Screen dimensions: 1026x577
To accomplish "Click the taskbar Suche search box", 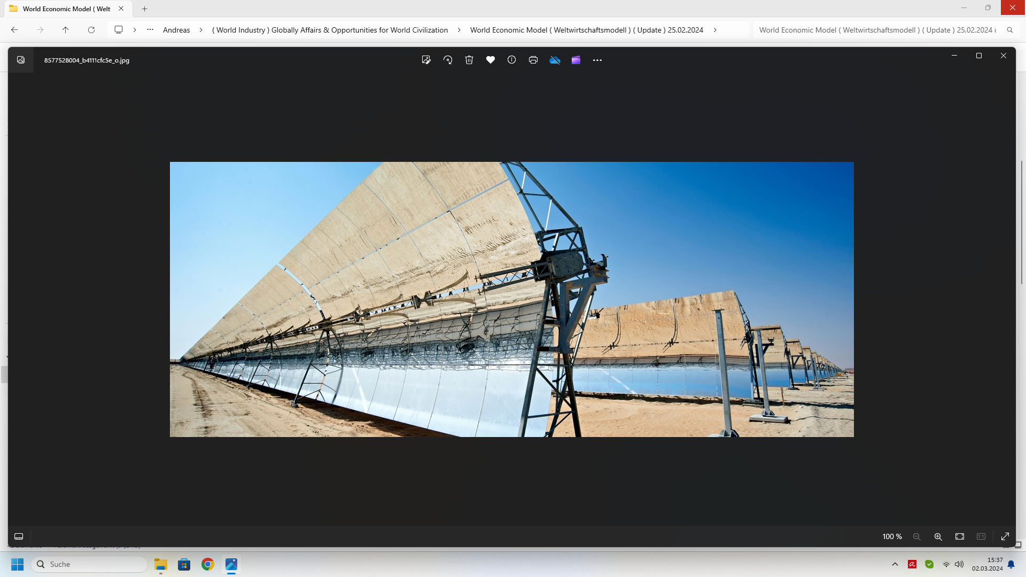I will click(x=89, y=564).
